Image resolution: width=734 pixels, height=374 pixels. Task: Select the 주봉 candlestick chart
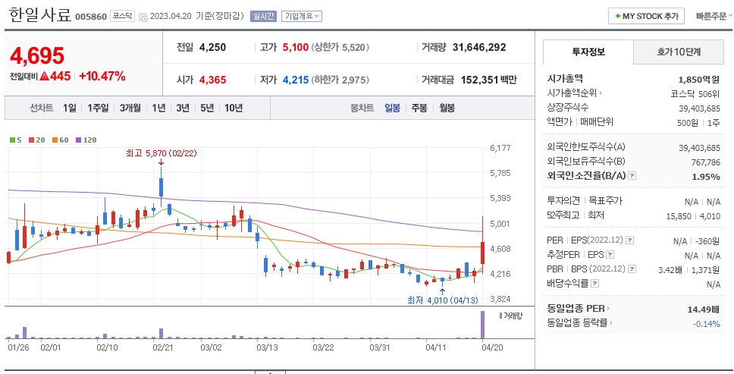pyautogui.click(x=419, y=108)
